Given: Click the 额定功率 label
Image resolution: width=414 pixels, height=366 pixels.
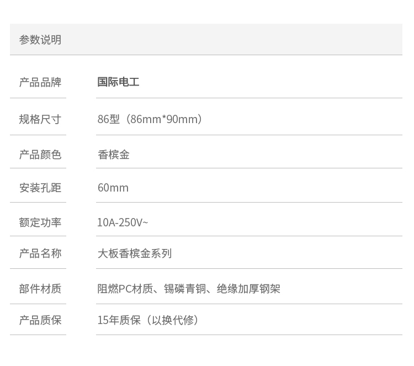Looking at the screenshot, I should pyautogui.click(x=40, y=222).
